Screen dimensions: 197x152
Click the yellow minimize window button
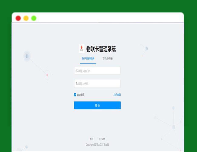26,18
